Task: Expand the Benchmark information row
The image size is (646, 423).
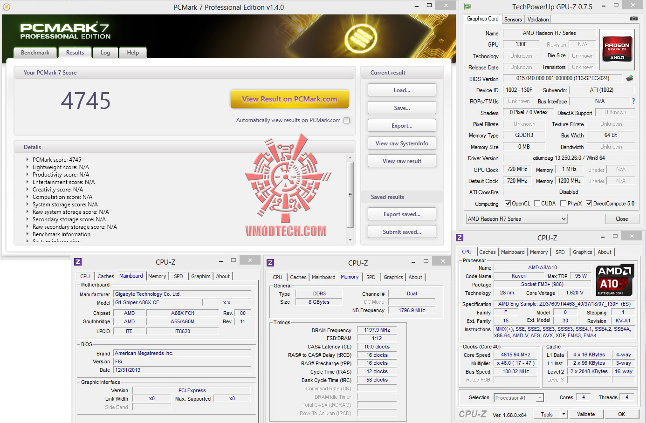Action: (27, 234)
